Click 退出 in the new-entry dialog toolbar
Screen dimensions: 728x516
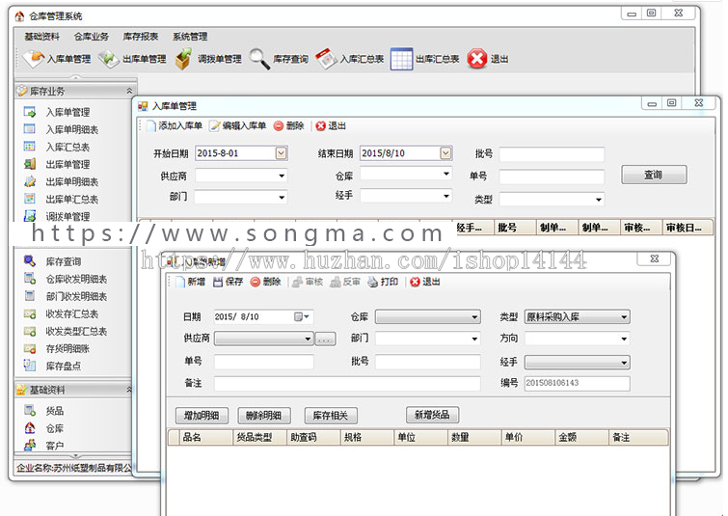click(425, 282)
